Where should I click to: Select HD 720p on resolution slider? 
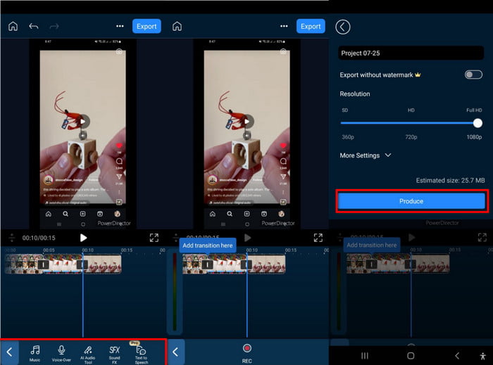[x=411, y=137]
